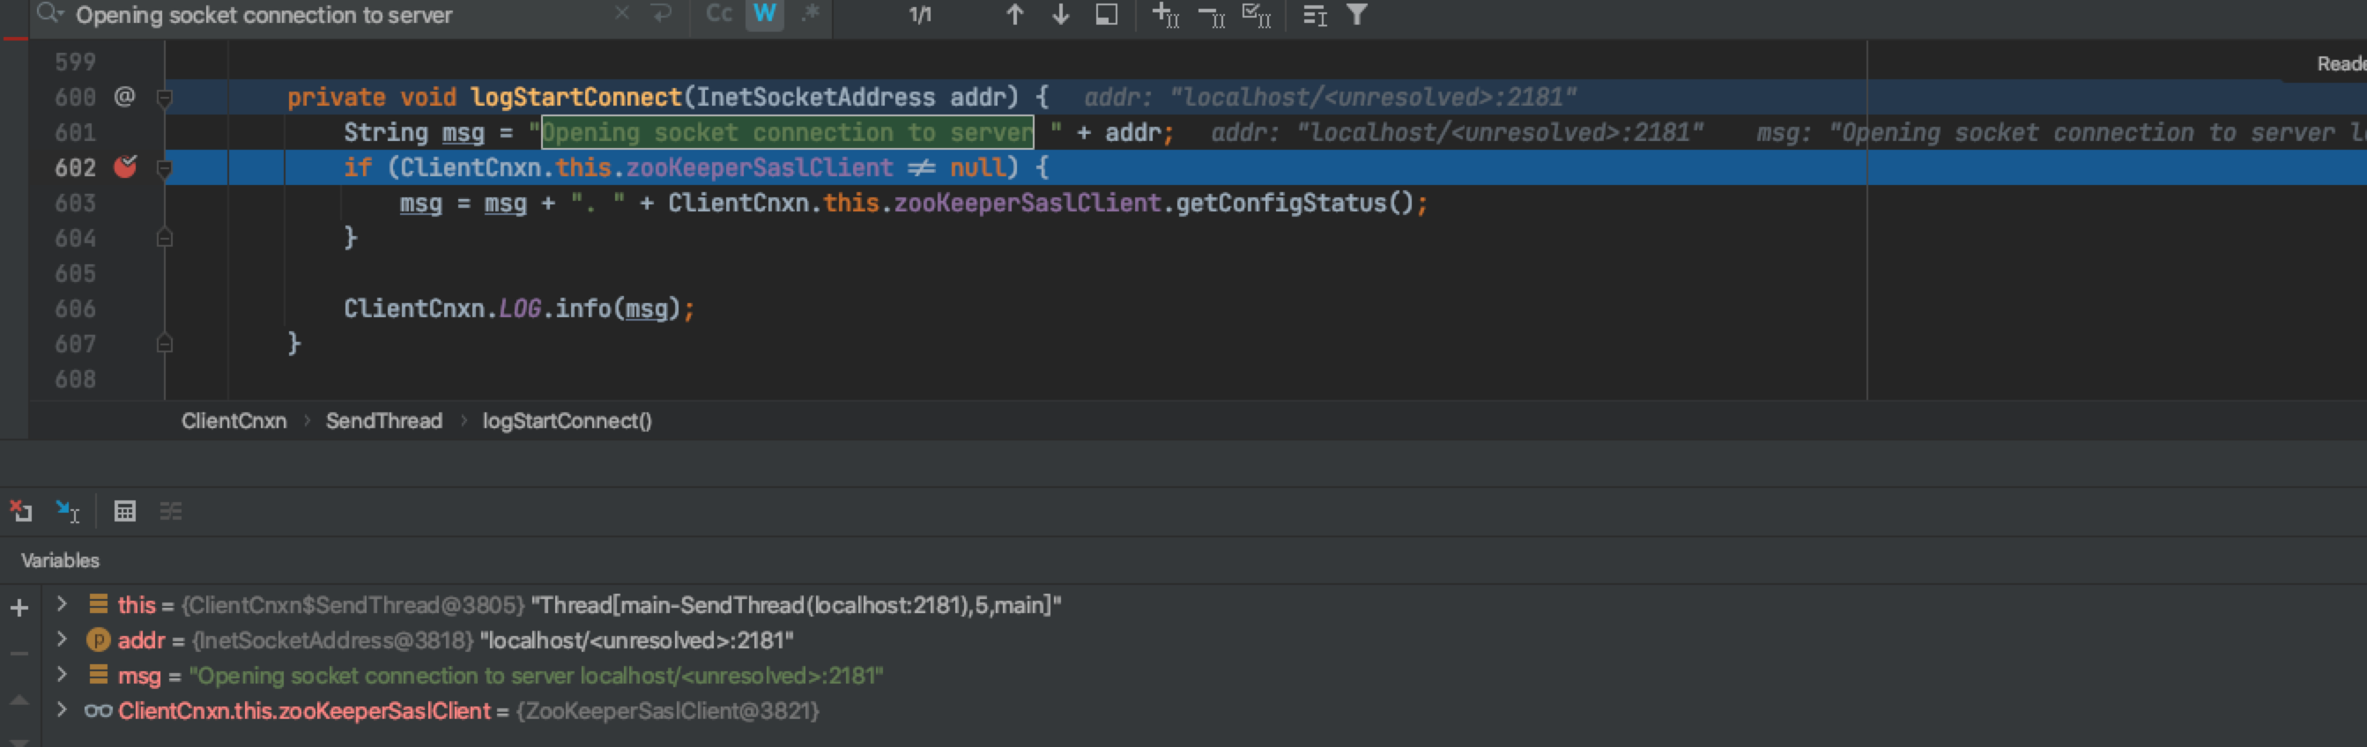2367x747 pixels.
Task: Jump to next search occurrence arrow
Action: 1060,15
